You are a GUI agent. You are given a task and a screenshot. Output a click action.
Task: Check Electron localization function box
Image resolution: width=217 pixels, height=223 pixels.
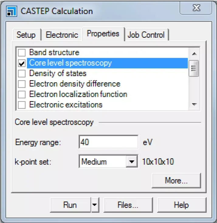click(22, 95)
